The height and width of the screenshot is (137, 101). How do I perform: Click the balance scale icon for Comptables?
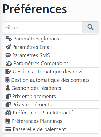(x=9, y=63)
